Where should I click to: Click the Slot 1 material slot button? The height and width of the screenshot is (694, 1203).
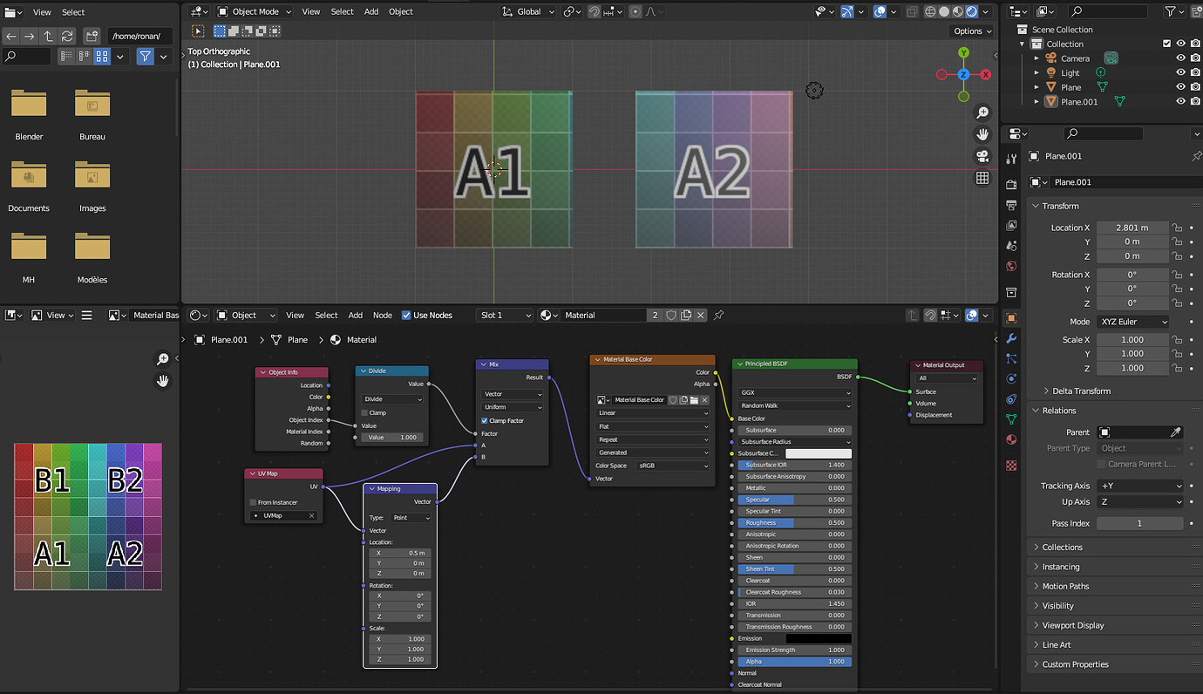(505, 315)
